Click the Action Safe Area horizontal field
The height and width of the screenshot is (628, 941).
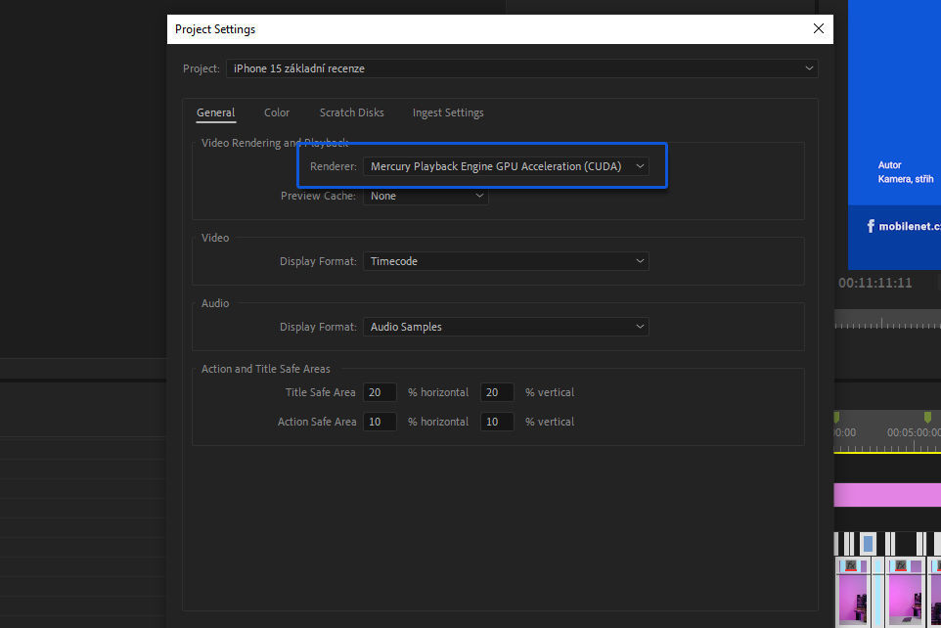[380, 422]
